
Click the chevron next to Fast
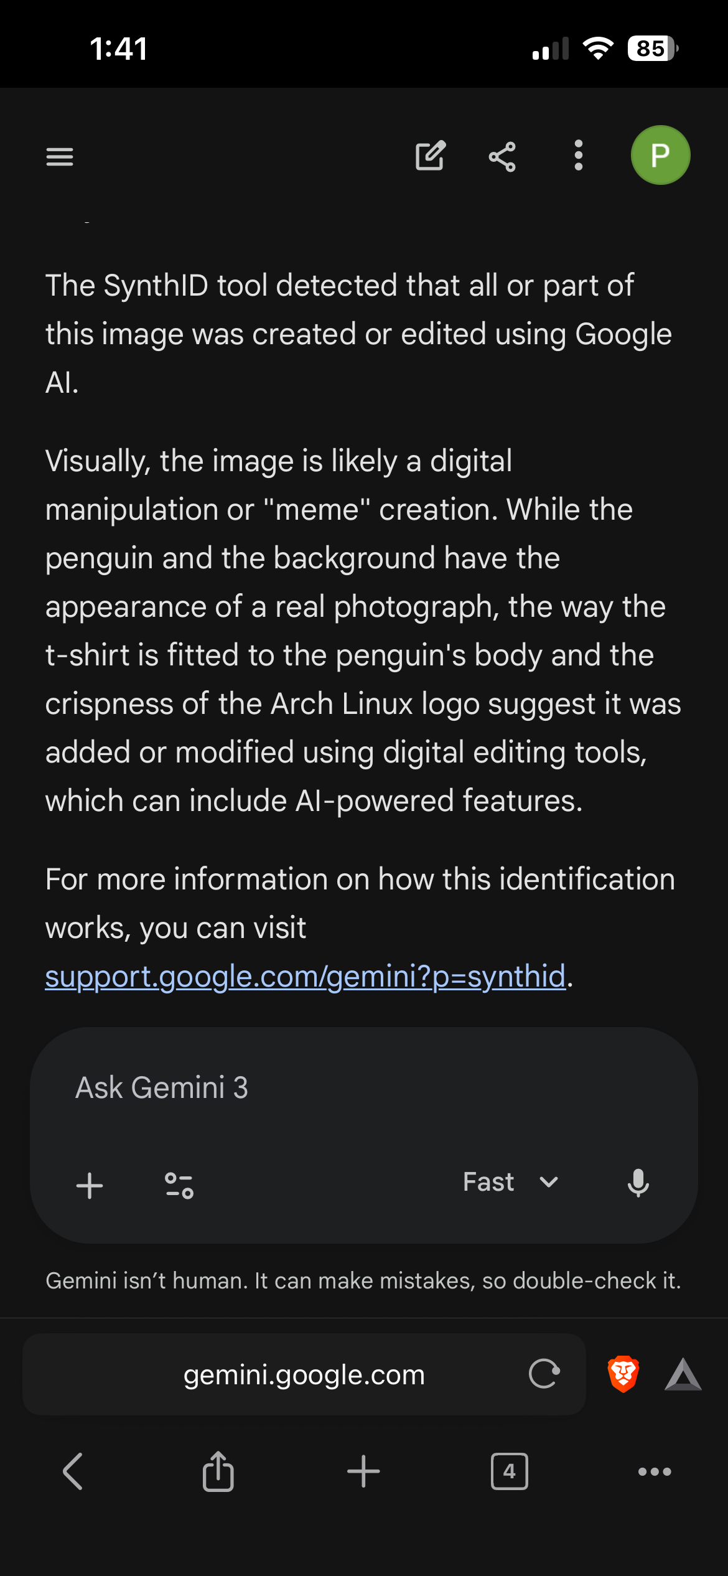pos(549,1182)
